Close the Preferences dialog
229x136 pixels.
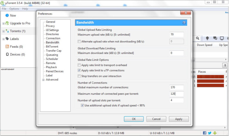[185, 13]
